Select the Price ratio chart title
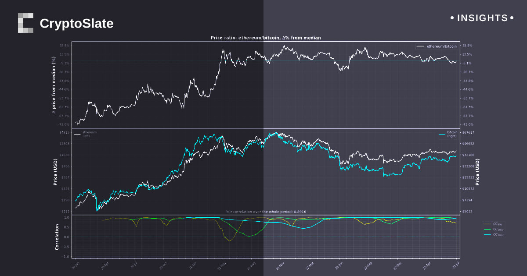The image size is (527, 276). [x=267, y=38]
